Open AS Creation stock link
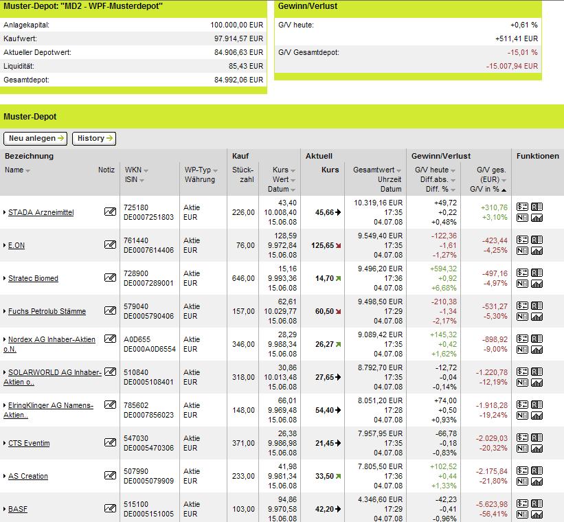The height and width of the screenshot is (522, 564). point(28,476)
